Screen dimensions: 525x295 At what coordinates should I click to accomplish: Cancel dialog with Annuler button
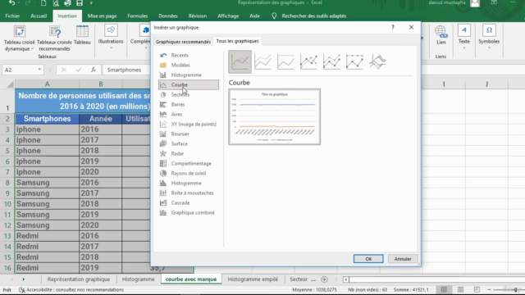point(403,259)
